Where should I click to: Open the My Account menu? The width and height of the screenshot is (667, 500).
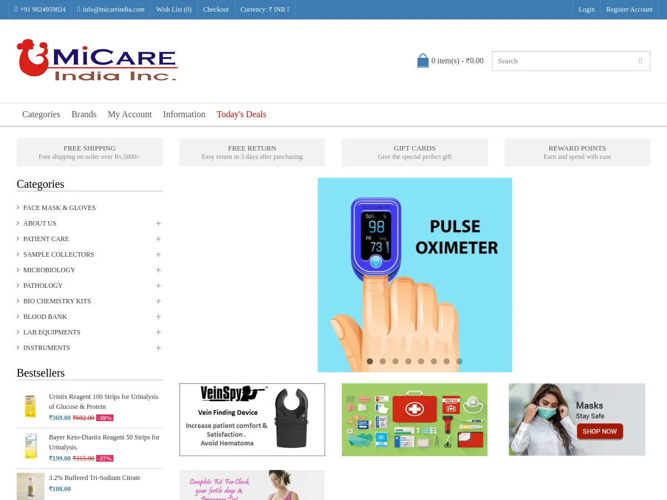tap(130, 114)
